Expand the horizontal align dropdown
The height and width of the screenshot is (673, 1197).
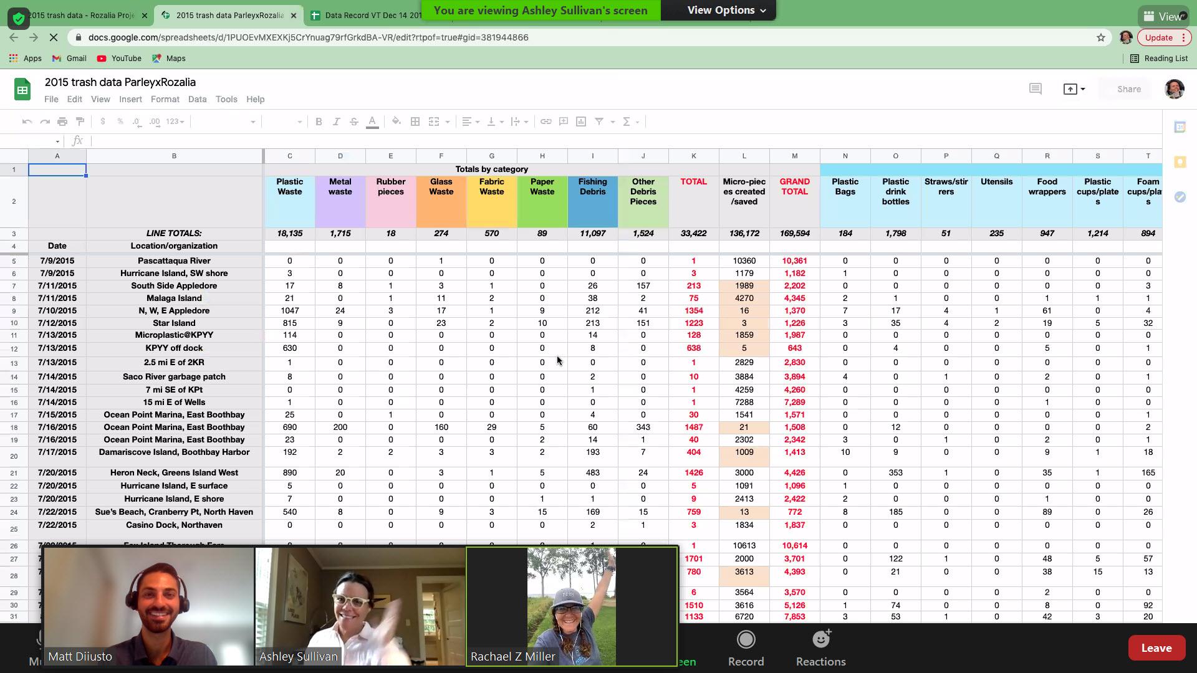click(x=470, y=122)
